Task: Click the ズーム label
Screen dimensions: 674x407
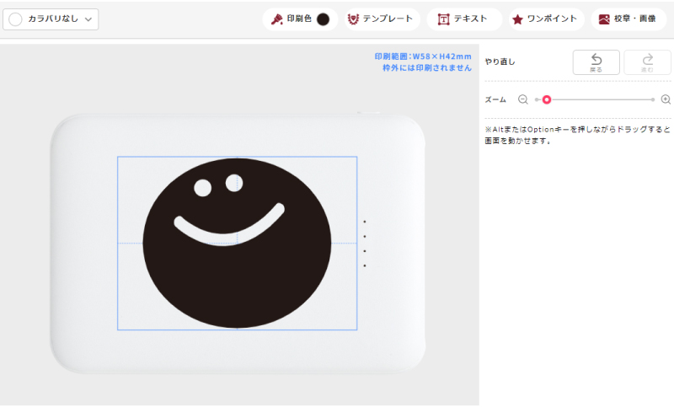Action: tap(495, 99)
